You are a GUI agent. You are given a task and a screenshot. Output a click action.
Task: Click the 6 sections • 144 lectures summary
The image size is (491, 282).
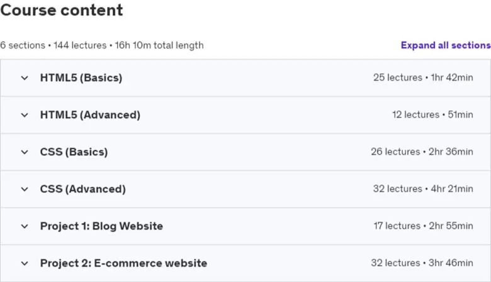102,45
